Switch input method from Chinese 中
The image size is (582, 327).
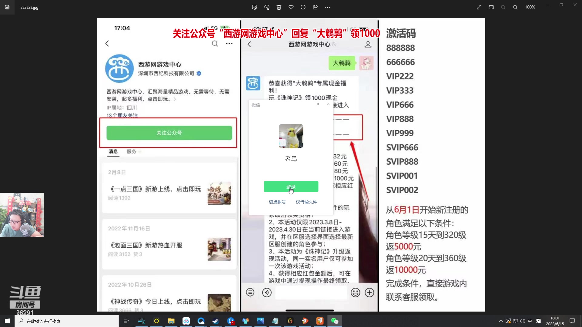tap(530, 321)
